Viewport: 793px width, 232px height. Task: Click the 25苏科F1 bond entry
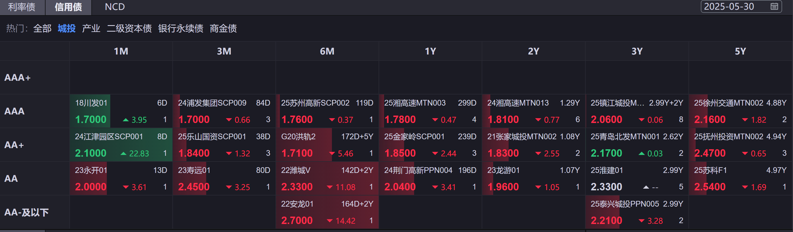pyautogui.click(x=740, y=179)
